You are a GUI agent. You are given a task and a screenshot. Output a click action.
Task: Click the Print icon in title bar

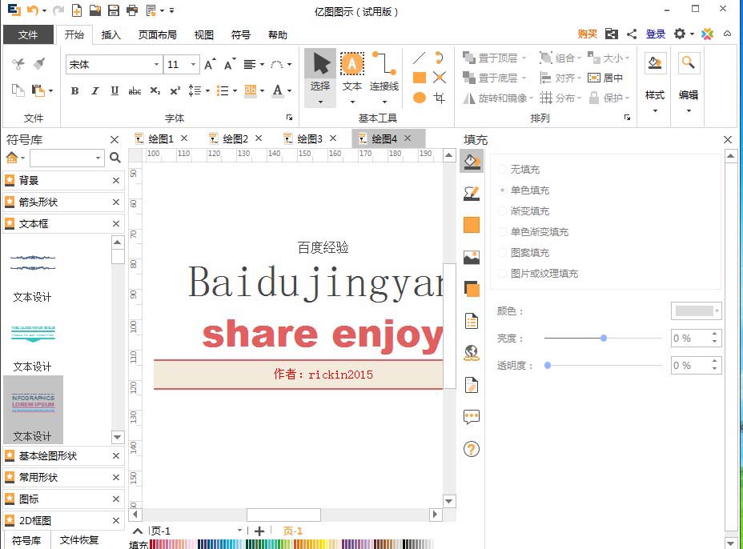(x=132, y=10)
